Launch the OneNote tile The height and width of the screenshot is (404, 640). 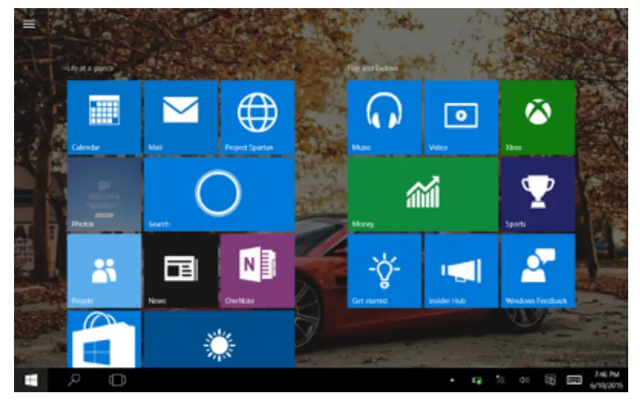pos(257,270)
